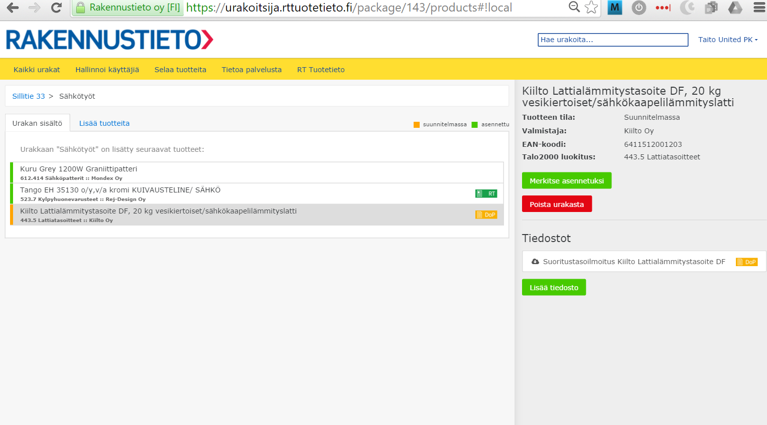Open Kaikki urakat menu item

click(x=37, y=70)
